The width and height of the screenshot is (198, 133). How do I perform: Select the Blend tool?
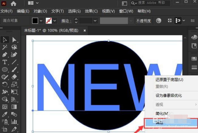[14, 114]
